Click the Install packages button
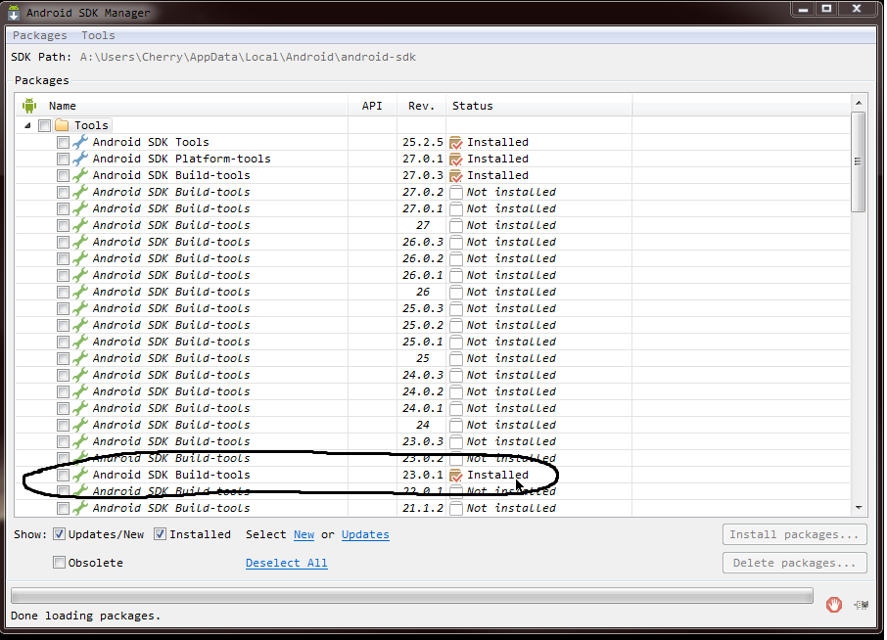 [794, 534]
